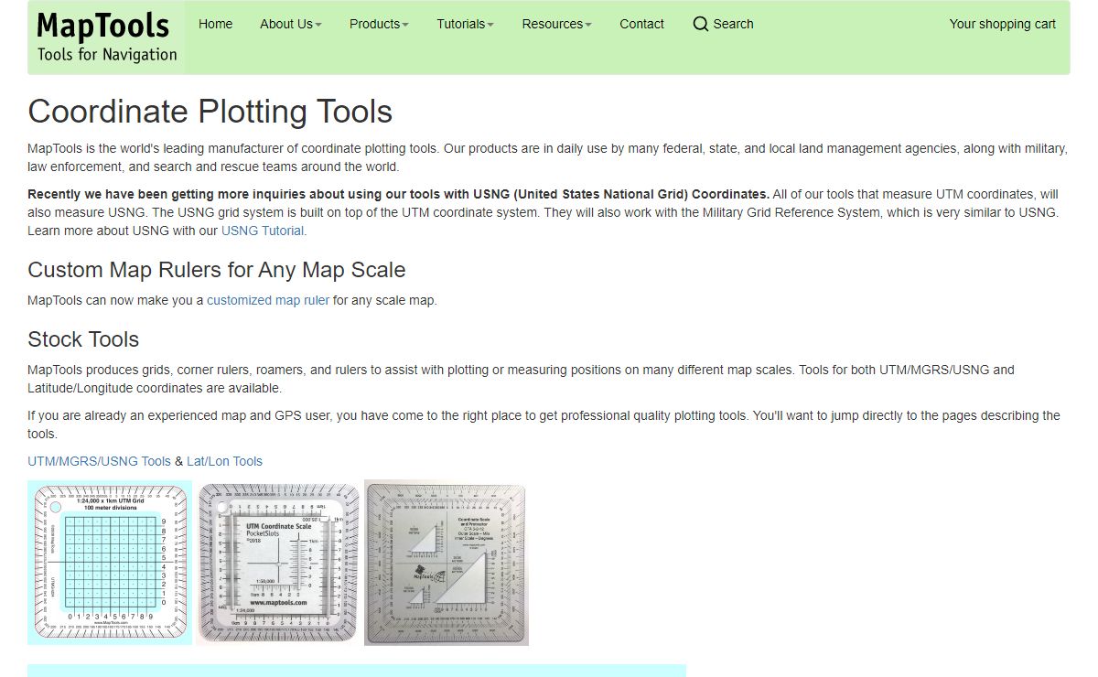This screenshot has width=1098, height=677.
Task: Follow the customized map ruler link
Action: click(268, 300)
